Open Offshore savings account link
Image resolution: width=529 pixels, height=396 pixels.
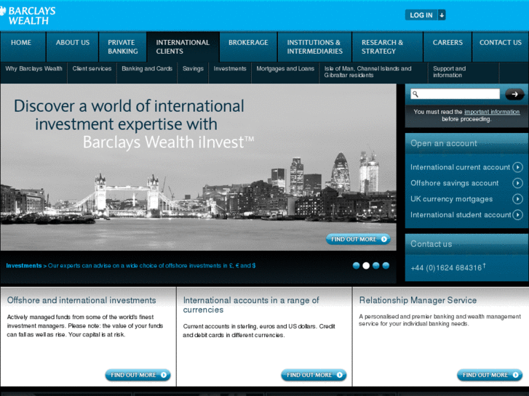point(455,183)
